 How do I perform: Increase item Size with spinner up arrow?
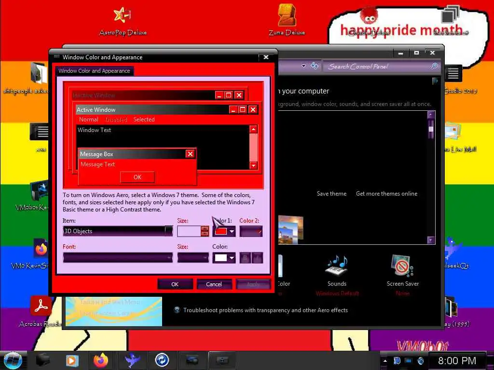(205, 229)
